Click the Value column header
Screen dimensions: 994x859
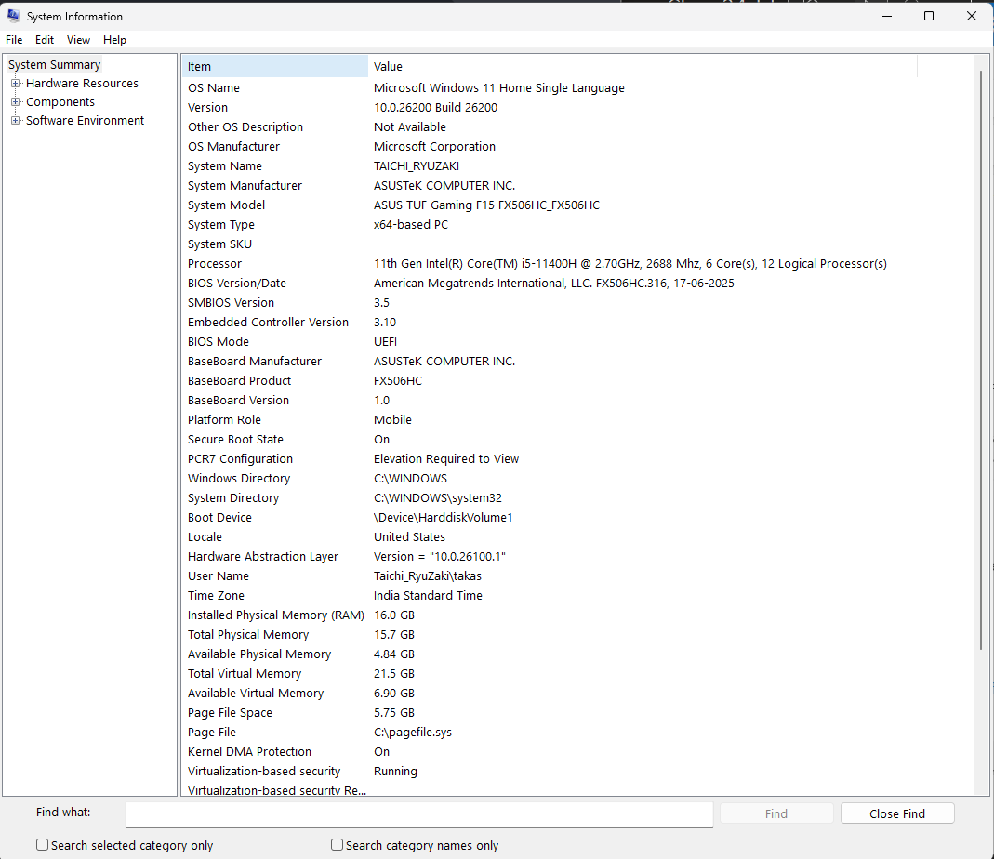(x=643, y=67)
